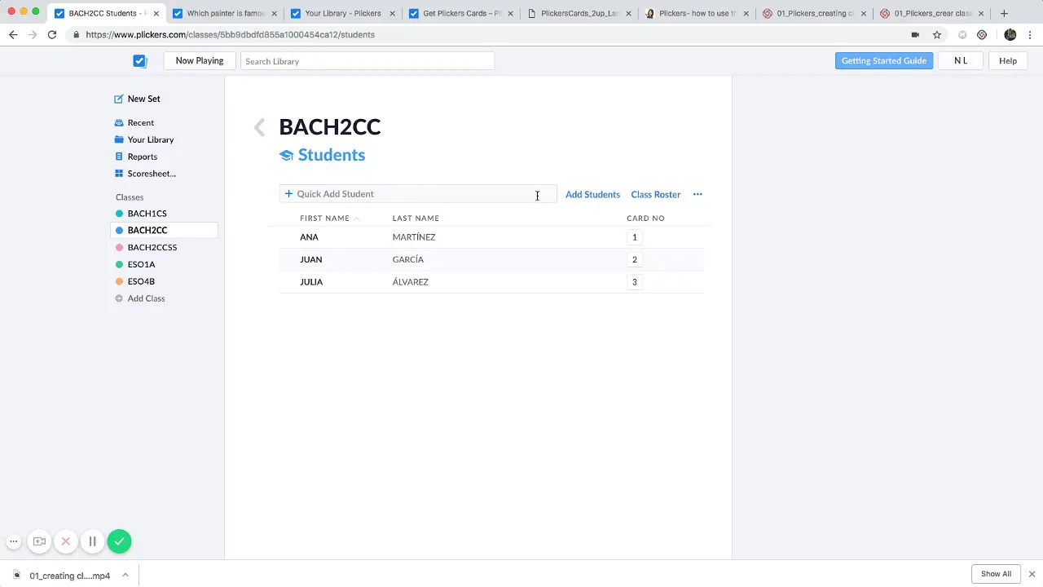Open the Getting Started Guide
The width and height of the screenshot is (1043, 587).
coord(884,61)
